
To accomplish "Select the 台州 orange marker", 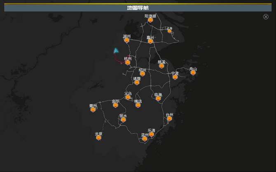I will 169,119.
